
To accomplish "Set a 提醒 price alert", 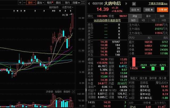I will [149, 10].
